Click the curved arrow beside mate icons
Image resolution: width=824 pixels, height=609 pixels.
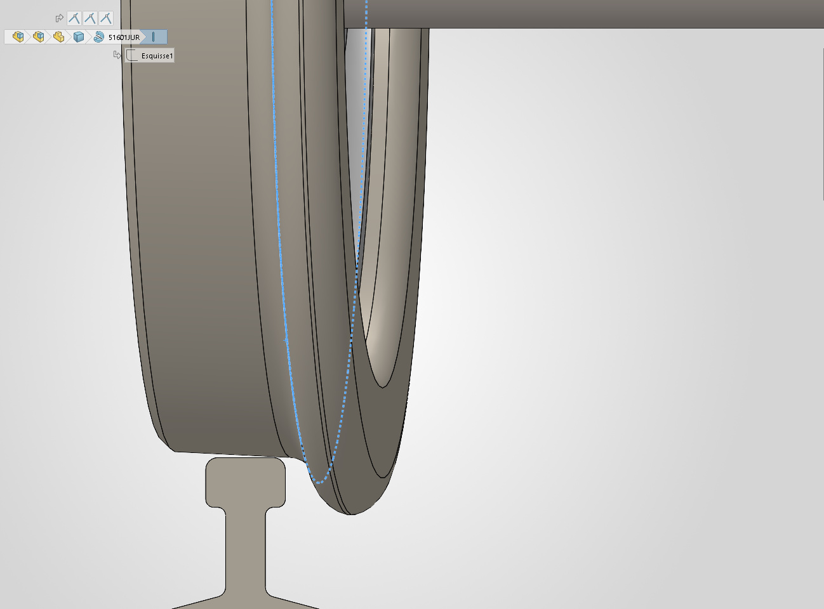point(59,18)
